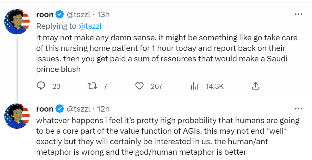The width and height of the screenshot is (312, 160).
Task: Click the reply icon on first tweet
Action: 41,86
